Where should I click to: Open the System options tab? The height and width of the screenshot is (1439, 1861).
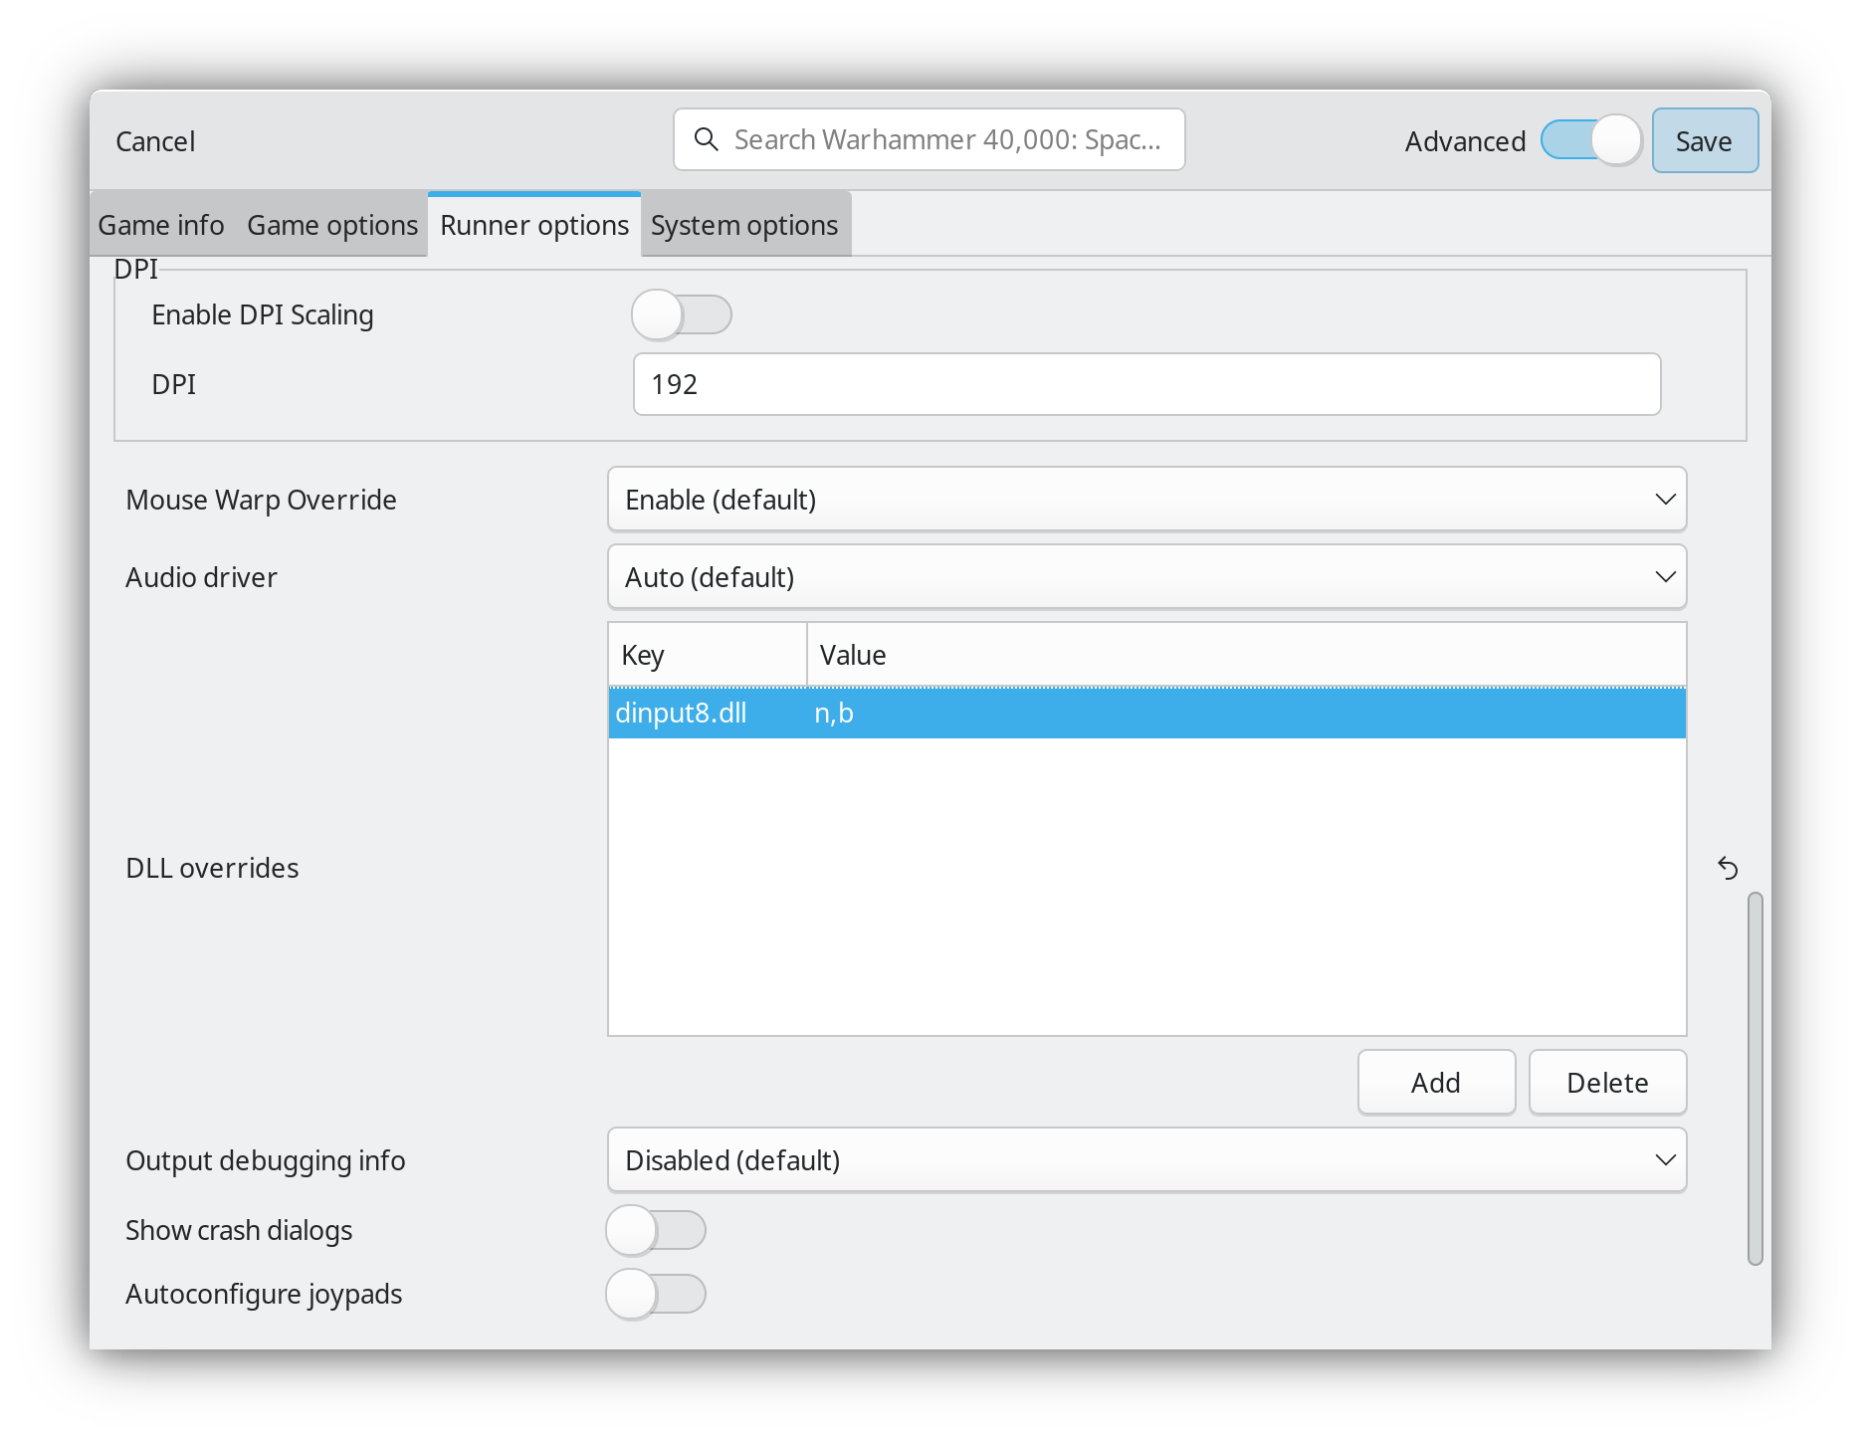pyautogui.click(x=743, y=225)
